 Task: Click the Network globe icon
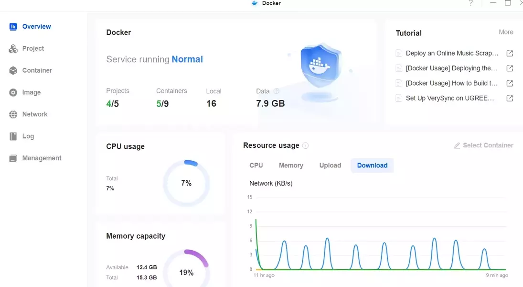13,114
